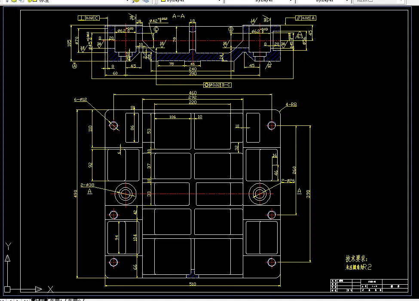Open the color ByLayer dropdown with yellow swatch
Image resolution: width=419 pixels, height=301 pixels.
191,1
